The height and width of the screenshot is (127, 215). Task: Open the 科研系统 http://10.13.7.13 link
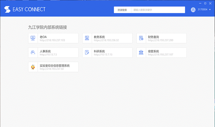tap(103, 55)
